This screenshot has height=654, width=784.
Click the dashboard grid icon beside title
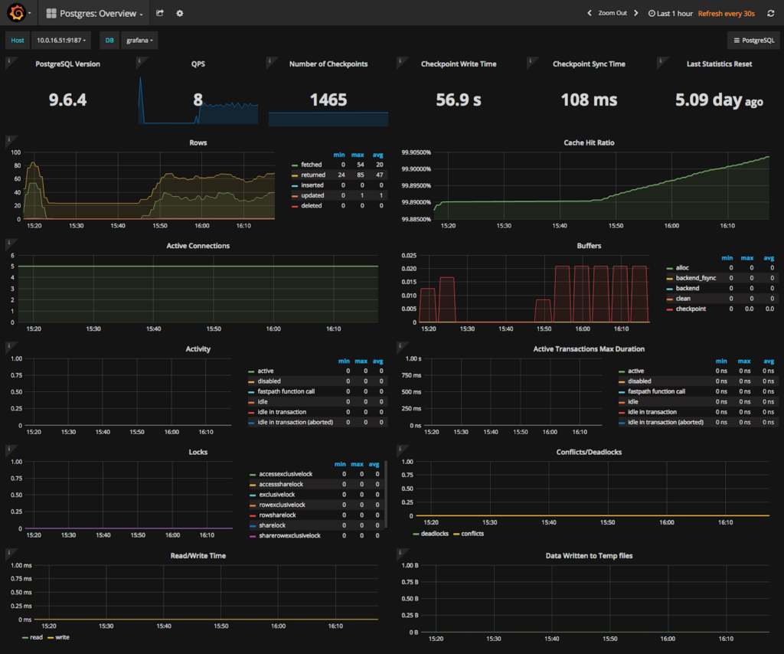(51, 14)
